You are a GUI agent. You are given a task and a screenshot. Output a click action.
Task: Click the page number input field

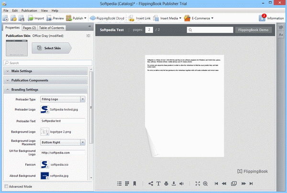pyautogui.click(x=149, y=30)
